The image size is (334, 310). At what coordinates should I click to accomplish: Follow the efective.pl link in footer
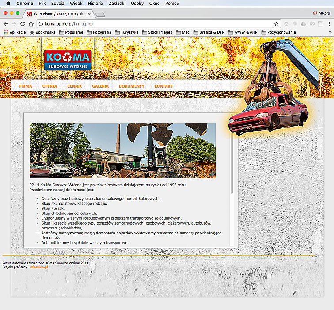pyautogui.click(x=39, y=267)
